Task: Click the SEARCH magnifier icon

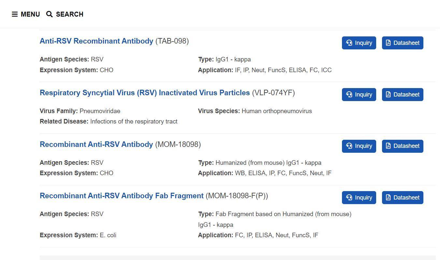Action: tap(50, 14)
